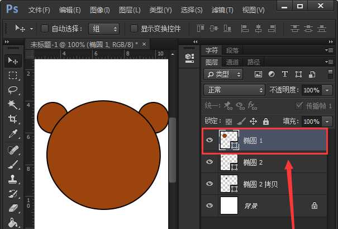Select the Brush tool in toolbox
This screenshot has width=338, height=229.
click(x=12, y=164)
